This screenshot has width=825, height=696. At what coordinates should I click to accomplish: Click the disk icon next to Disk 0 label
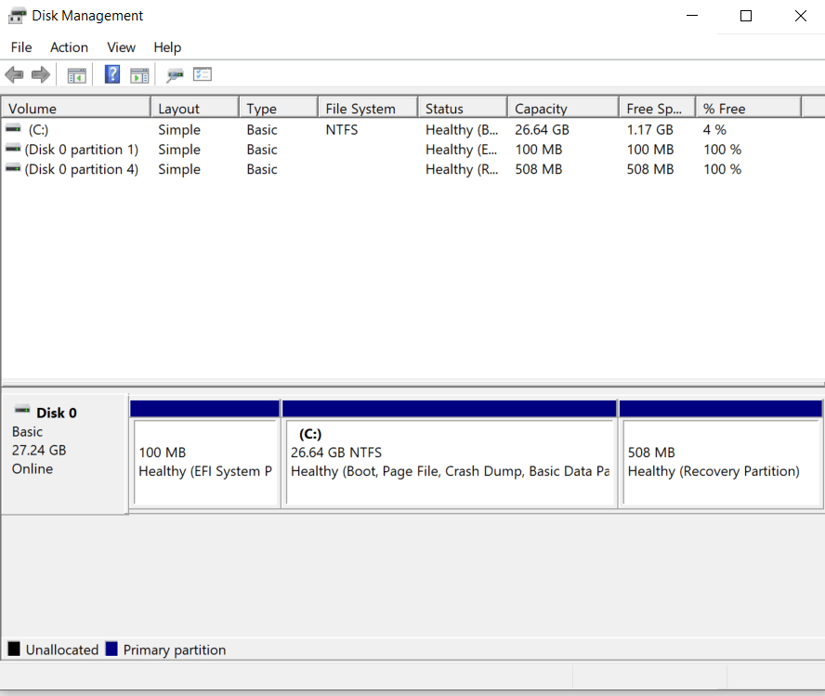point(22,410)
